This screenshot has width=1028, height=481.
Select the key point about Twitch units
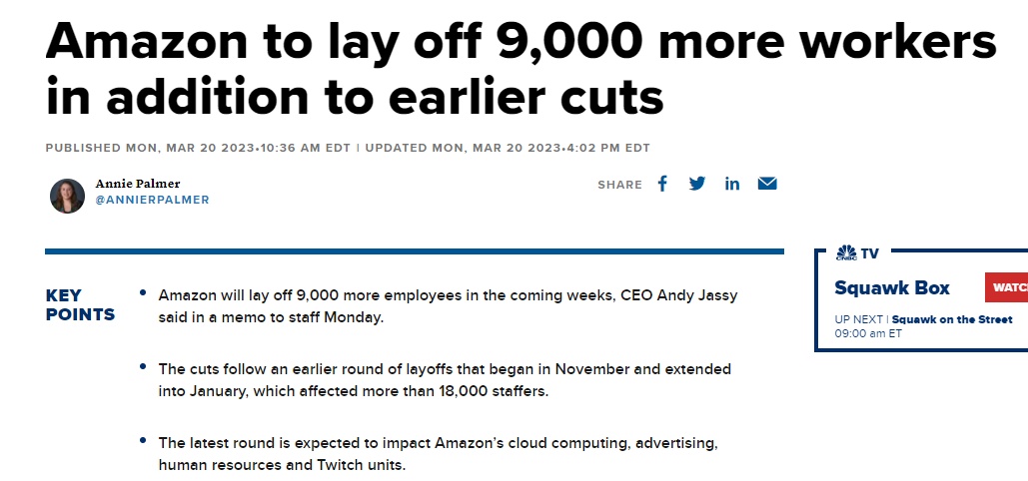pyautogui.click(x=438, y=454)
